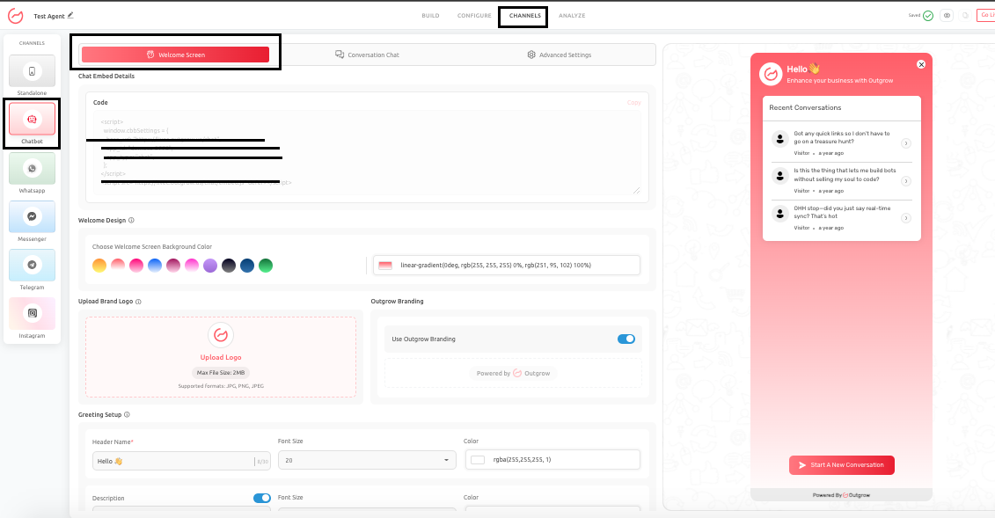Select the Whatsapp channel icon
This screenshot has height=518, width=995.
[x=32, y=168]
